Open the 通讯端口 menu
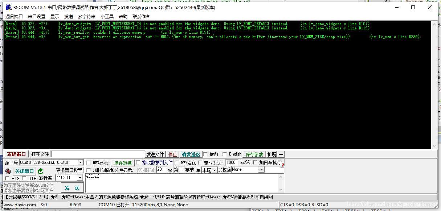This screenshot has height=211, width=441. click(x=14, y=16)
